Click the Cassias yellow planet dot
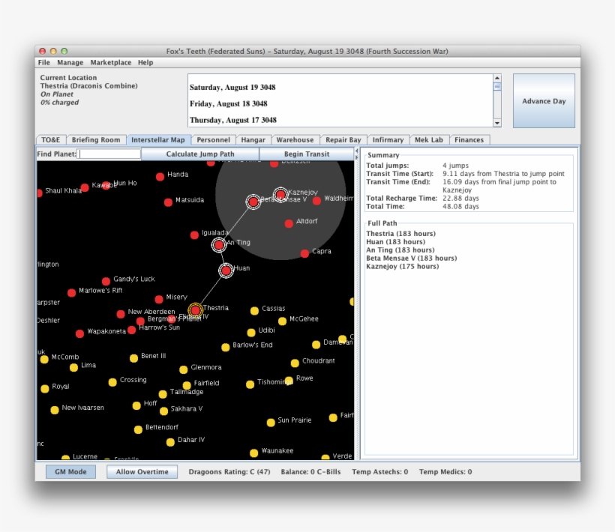 254,310
